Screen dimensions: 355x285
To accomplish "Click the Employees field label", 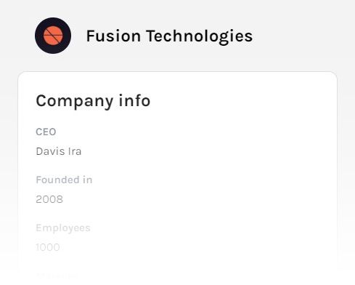I will (63, 228).
